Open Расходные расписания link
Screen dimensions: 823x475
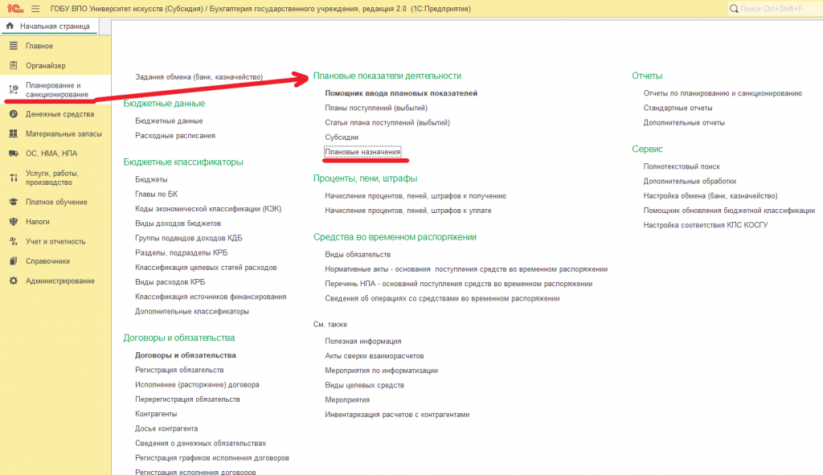click(175, 135)
